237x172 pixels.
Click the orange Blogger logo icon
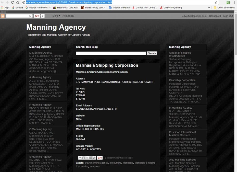coord(3,16)
